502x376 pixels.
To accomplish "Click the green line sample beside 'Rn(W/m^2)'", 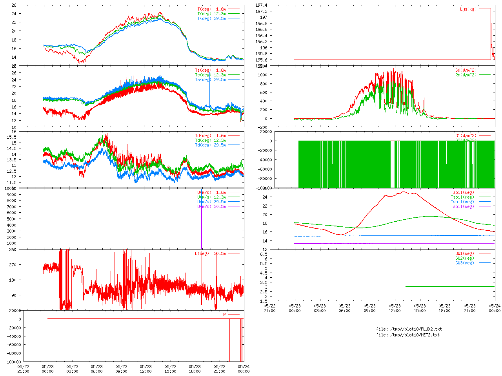I will pyautogui.click(x=485, y=75).
